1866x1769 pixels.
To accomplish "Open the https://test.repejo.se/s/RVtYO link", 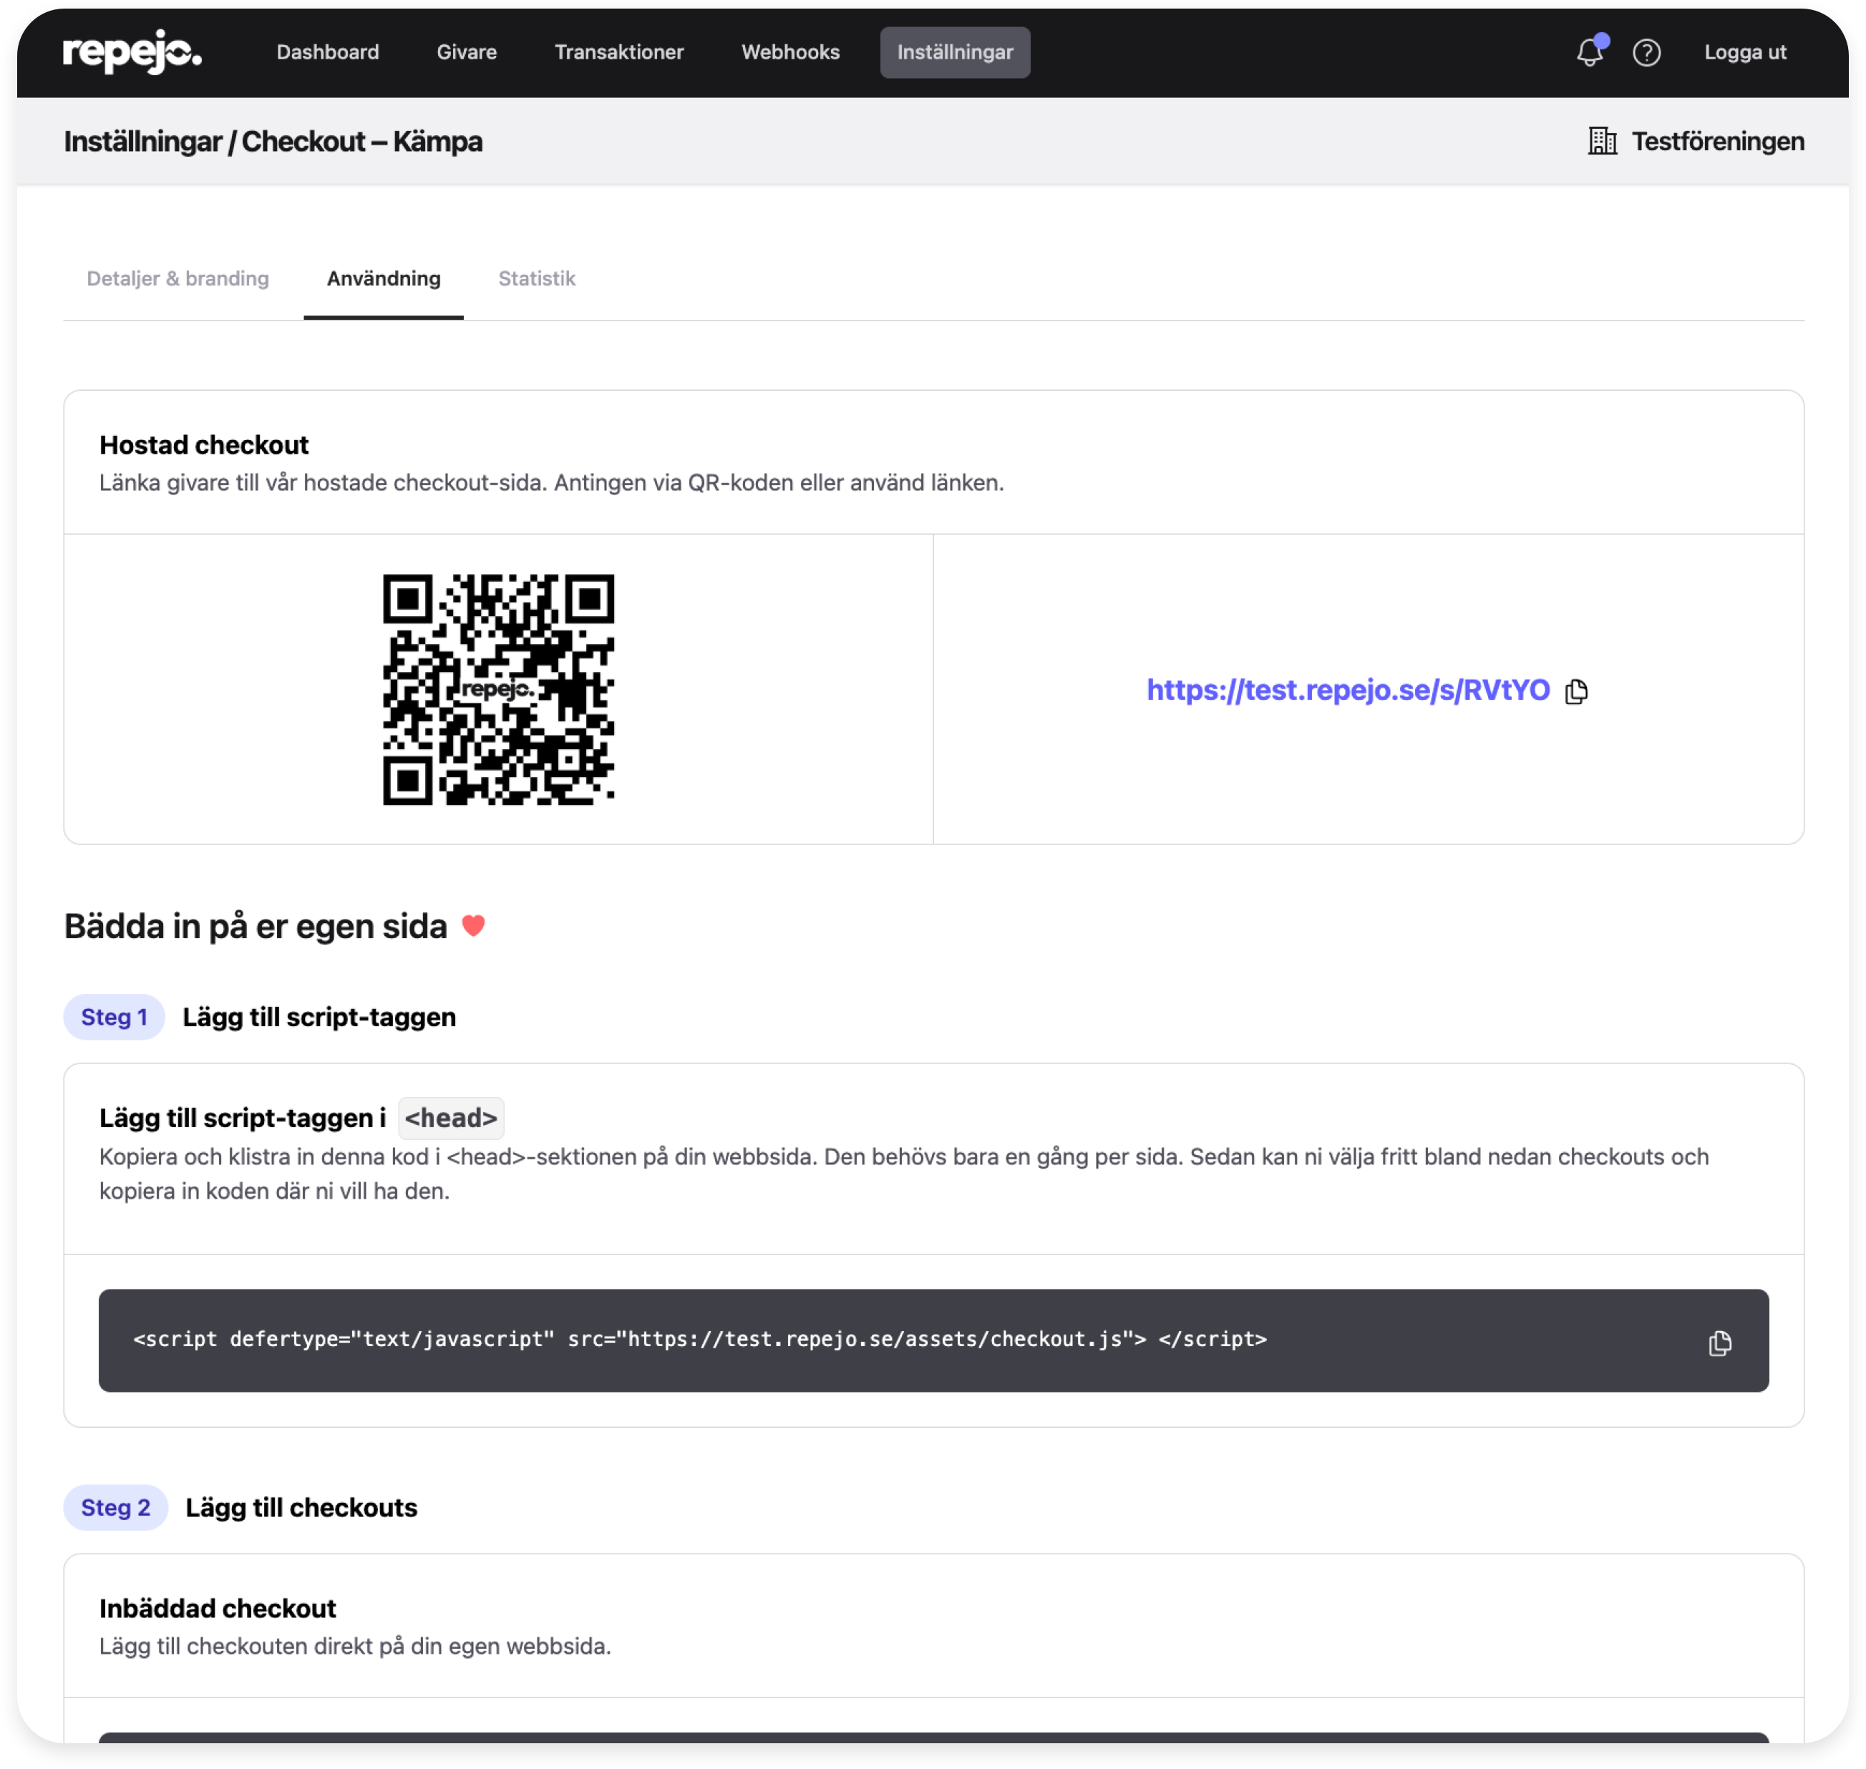I will click(1348, 691).
